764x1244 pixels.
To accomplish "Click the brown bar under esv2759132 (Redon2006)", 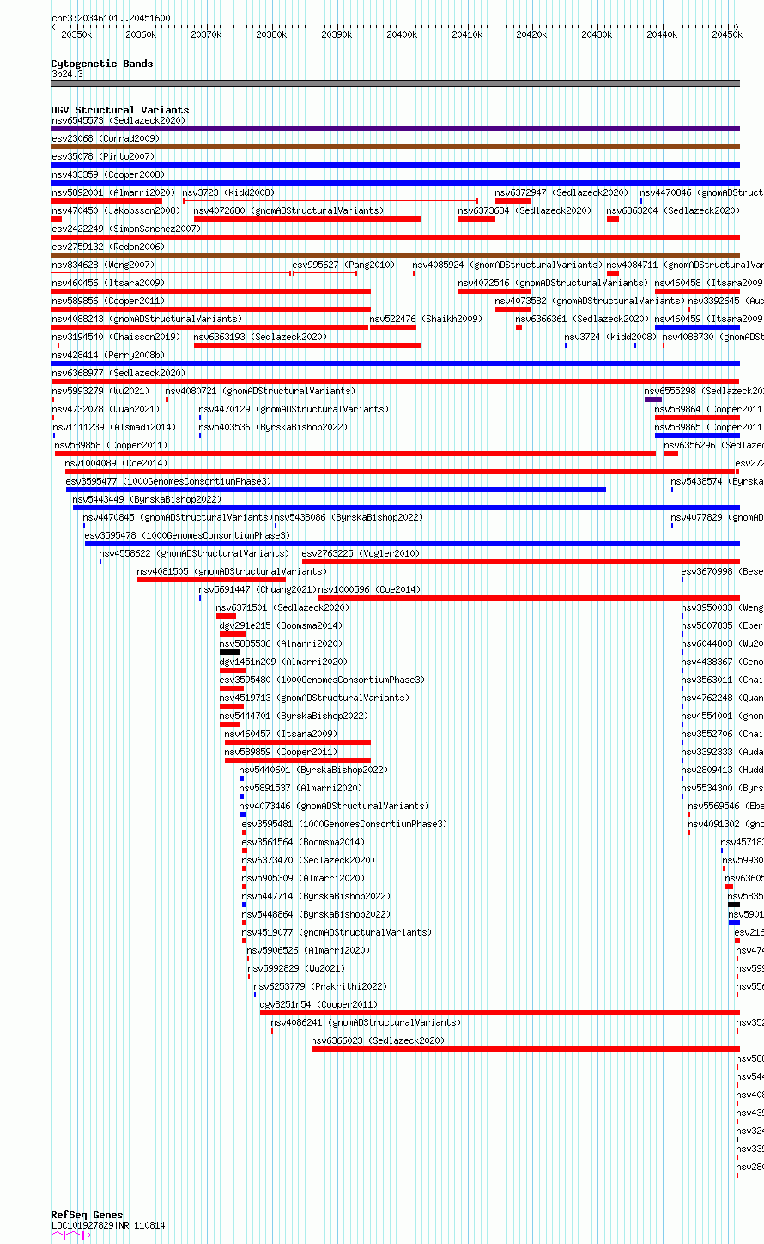I will [x=396, y=255].
